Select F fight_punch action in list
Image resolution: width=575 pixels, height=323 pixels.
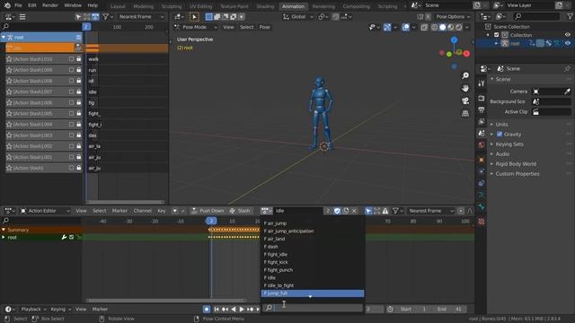(313, 270)
